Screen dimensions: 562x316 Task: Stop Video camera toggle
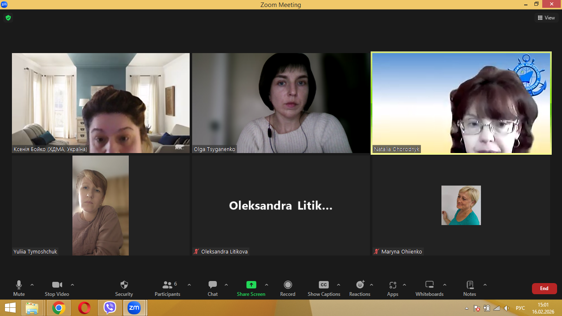57,285
